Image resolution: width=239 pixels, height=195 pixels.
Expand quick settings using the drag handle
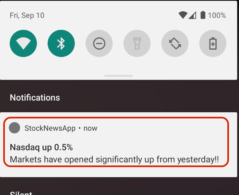[x=119, y=76]
